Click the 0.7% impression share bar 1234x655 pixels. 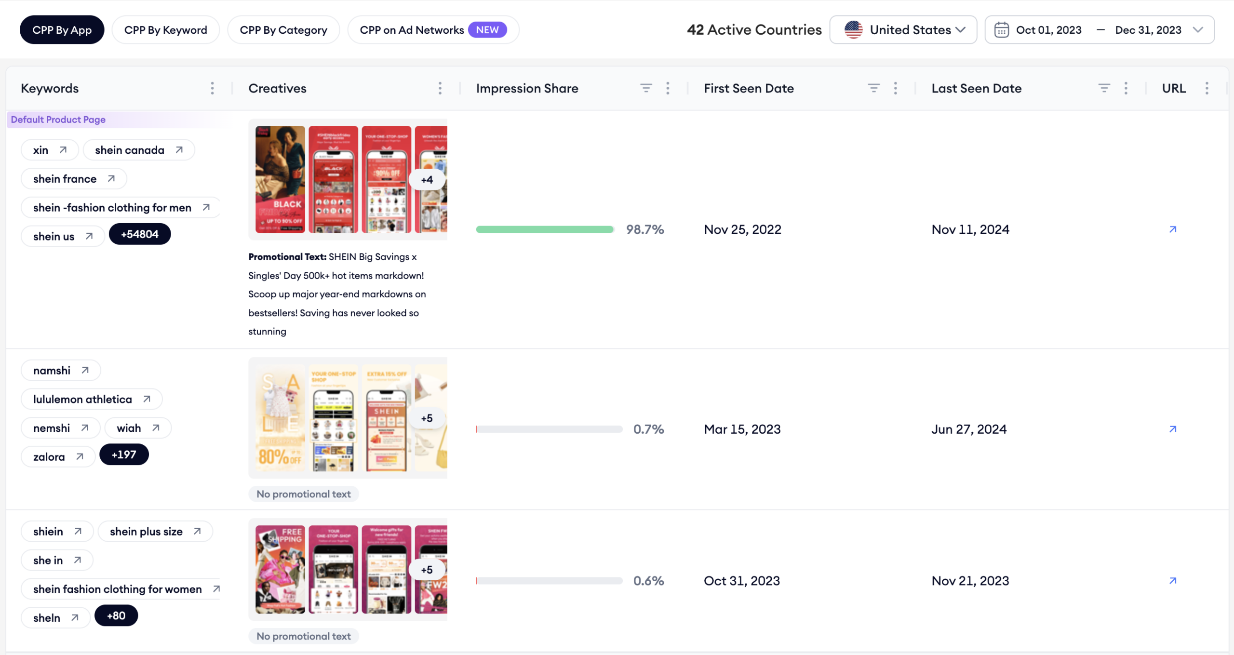(x=549, y=429)
